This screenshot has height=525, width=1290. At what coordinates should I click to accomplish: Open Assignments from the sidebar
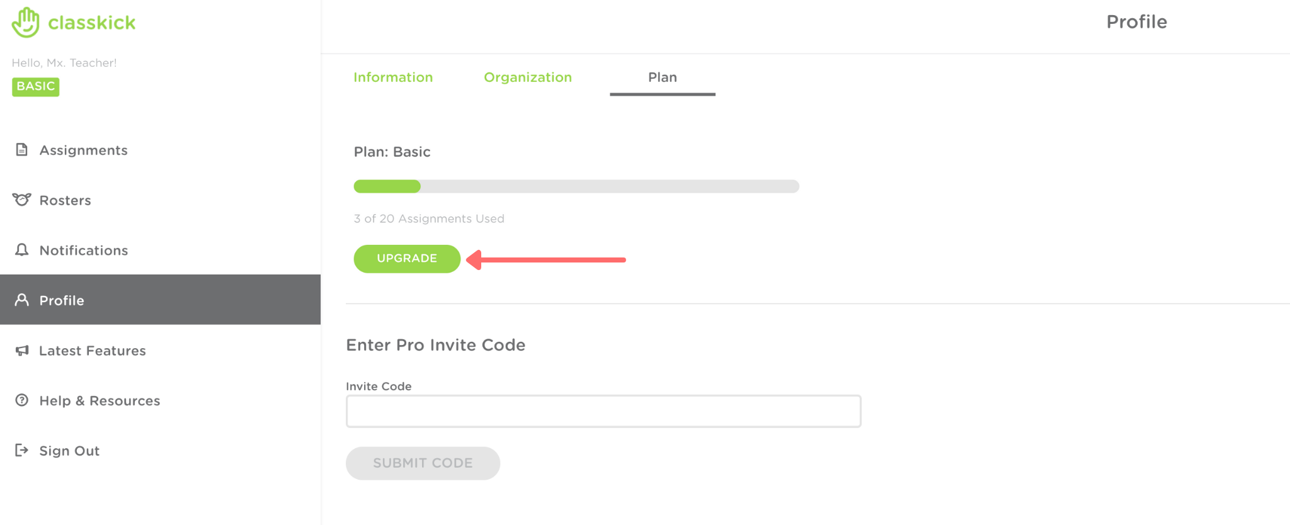tap(83, 150)
